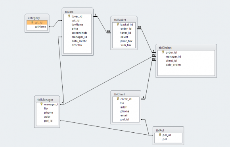Click the key icon beside basket_id
Viewport: 230px width, 147px height.
click(x=118, y=24)
